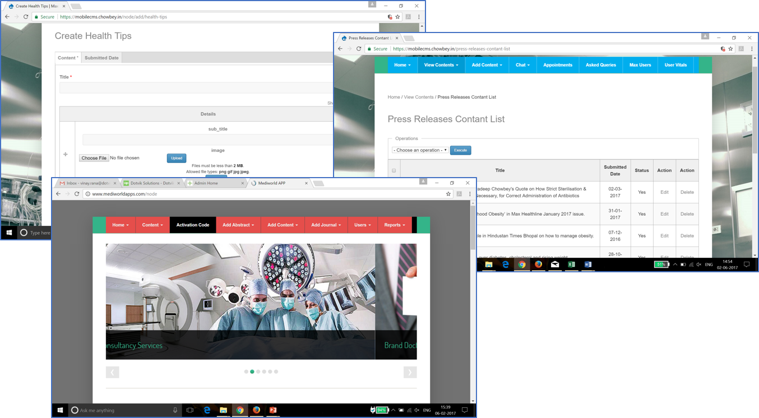The width and height of the screenshot is (759, 418).
Task: Open Chrome menu in Mediworld APP window
Action: pyautogui.click(x=470, y=194)
